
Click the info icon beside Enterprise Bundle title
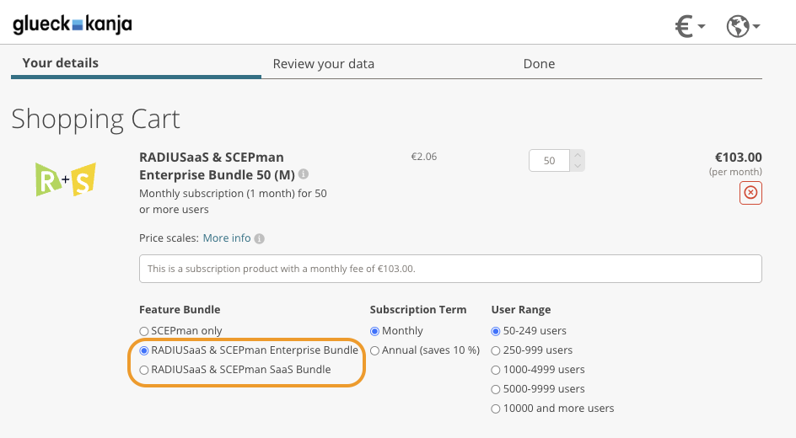click(304, 175)
